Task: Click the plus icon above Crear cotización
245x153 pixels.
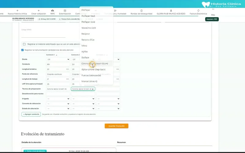Action: tap(39, 10)
